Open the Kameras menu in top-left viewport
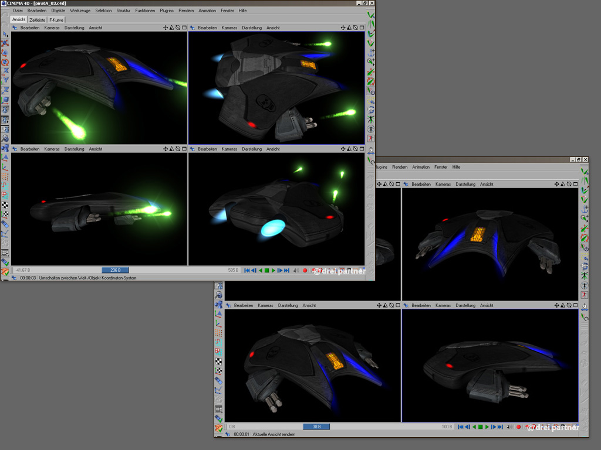 pyautogui.click(x=52, y=28)
